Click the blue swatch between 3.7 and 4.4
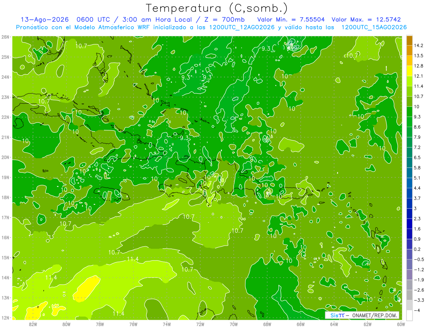426x329 pixels. pyautogui.click(x=409, y=193)
